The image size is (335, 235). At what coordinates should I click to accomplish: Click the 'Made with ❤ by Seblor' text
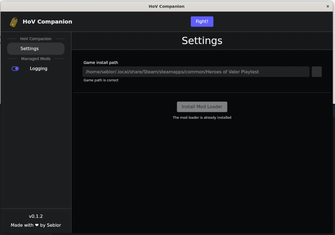(36, 225)
